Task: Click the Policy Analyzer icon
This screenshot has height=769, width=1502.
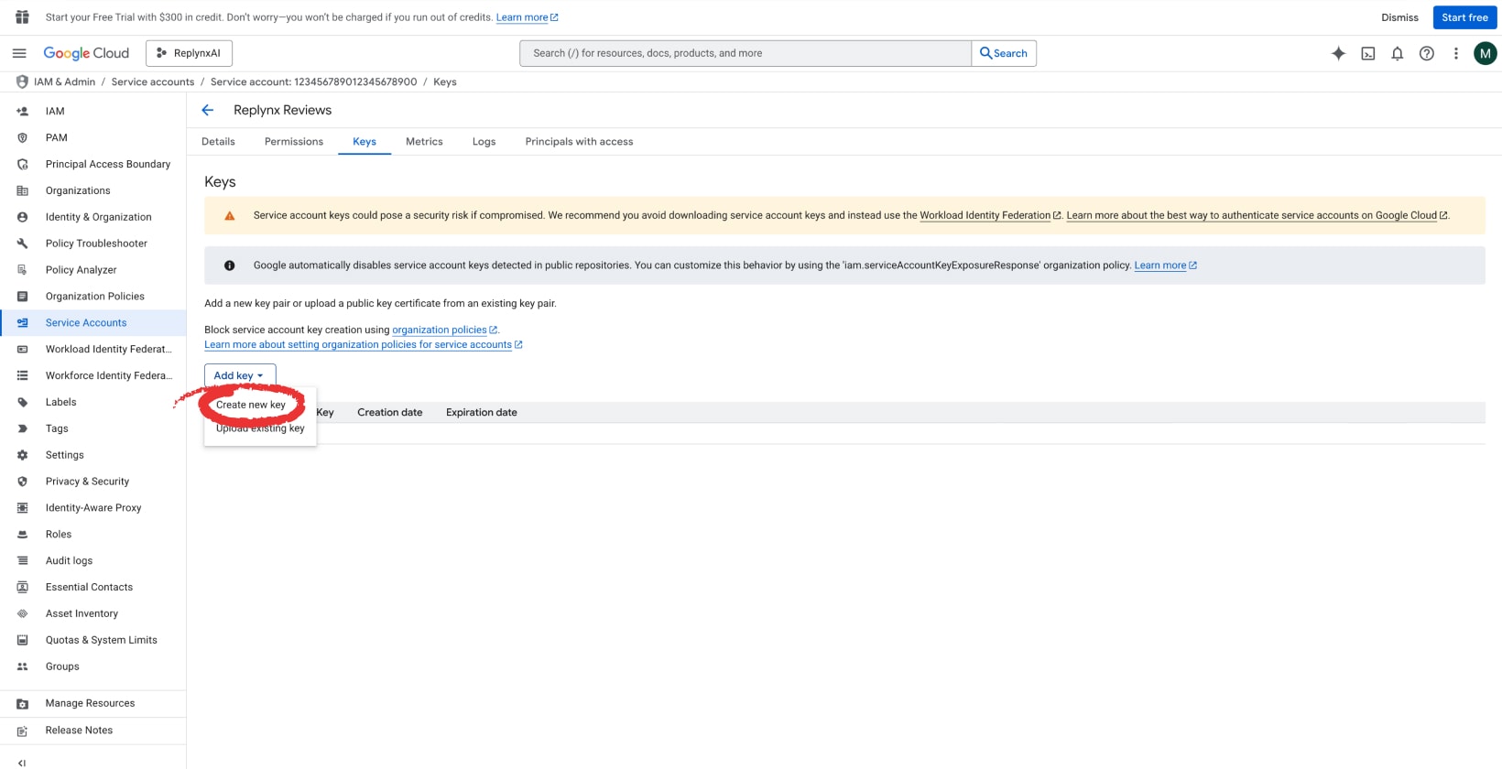Action: (22, 270)
